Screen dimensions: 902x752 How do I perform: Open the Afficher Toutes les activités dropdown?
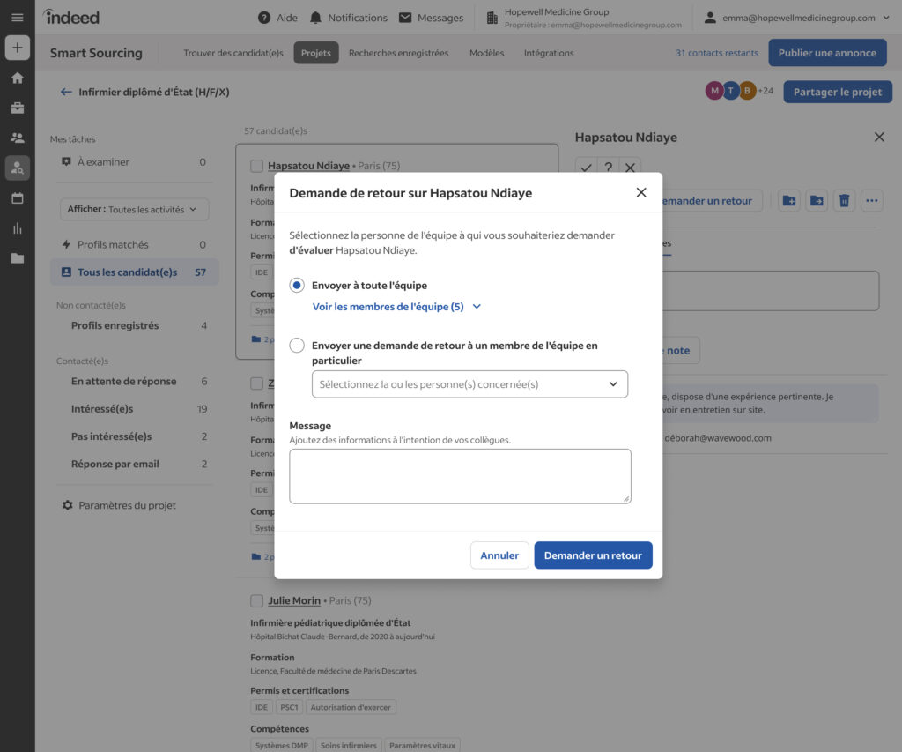133,209
